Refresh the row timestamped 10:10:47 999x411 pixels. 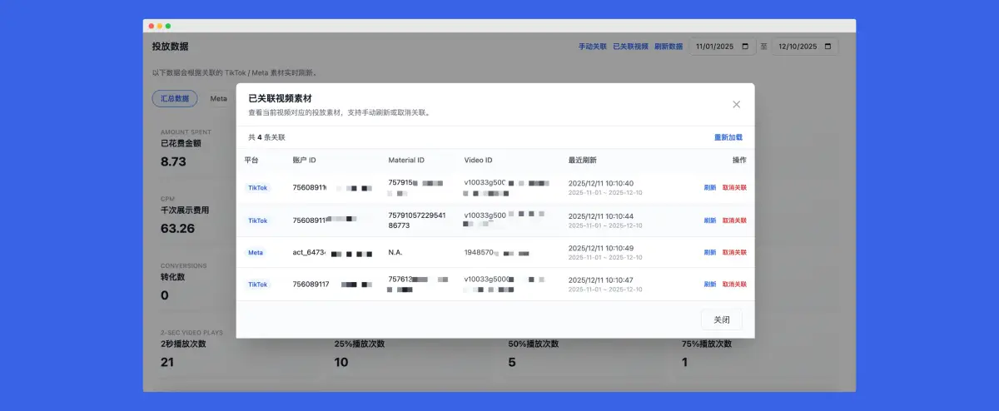tap(709, 285)
